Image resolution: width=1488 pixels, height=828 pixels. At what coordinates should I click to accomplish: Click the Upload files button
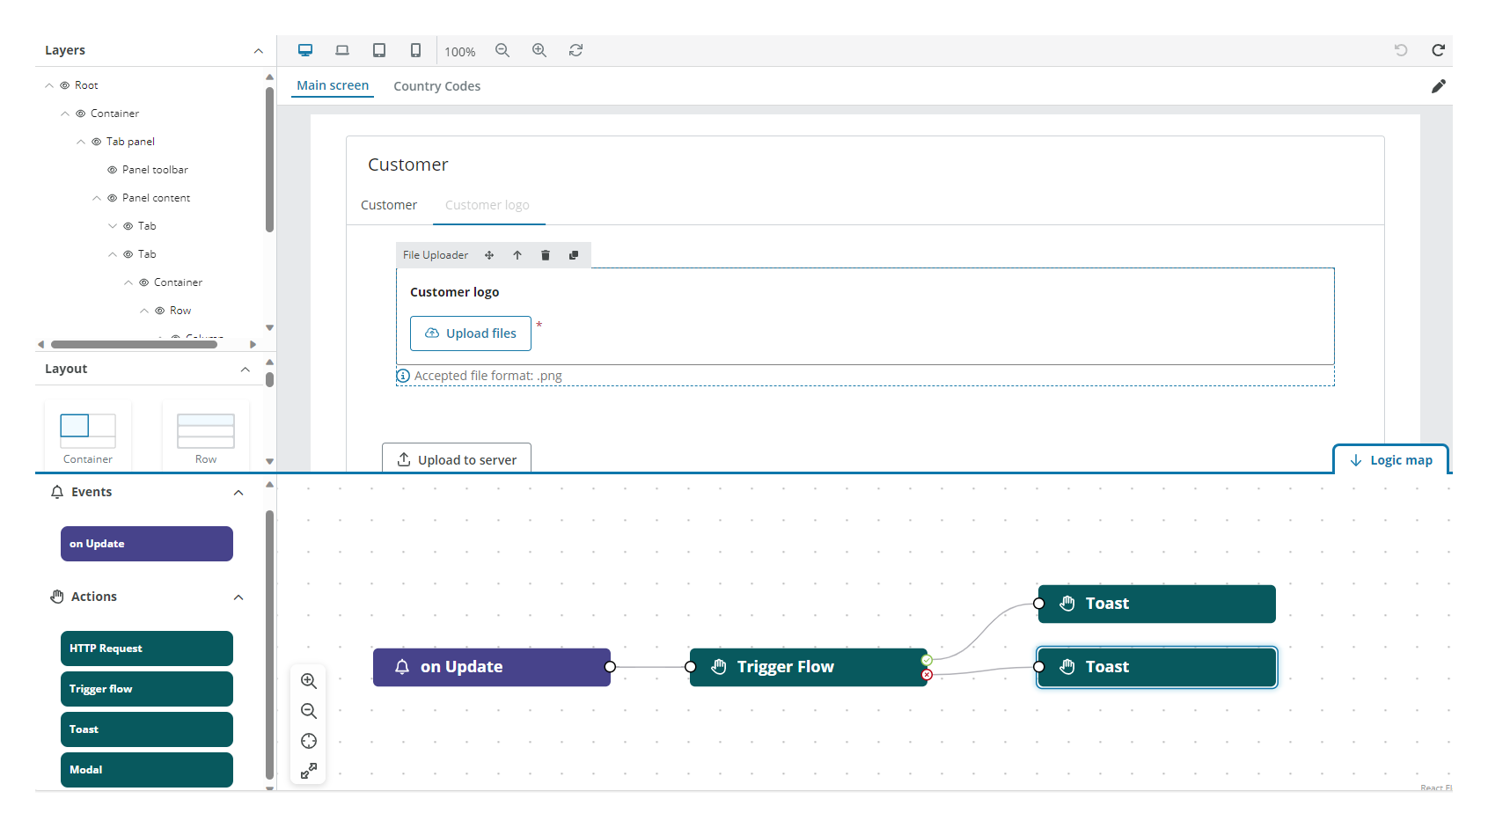[x=471, y=333]
